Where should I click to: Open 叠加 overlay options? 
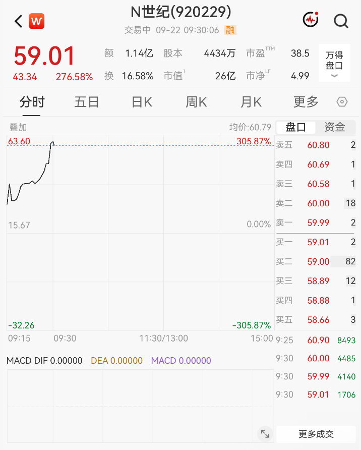[18, 127]
